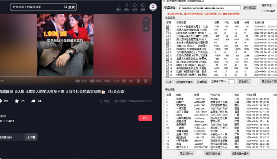Sort works by 分享 column header
The width and height of the screenshot is (277, 159).
(247, 23)
